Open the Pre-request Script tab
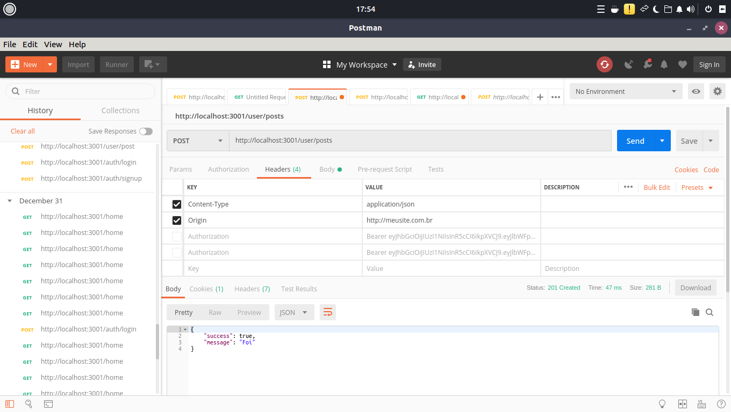Image resolution: width=731 pixels, height=412 pixels. pyautogui.click(x=385, y=169)
